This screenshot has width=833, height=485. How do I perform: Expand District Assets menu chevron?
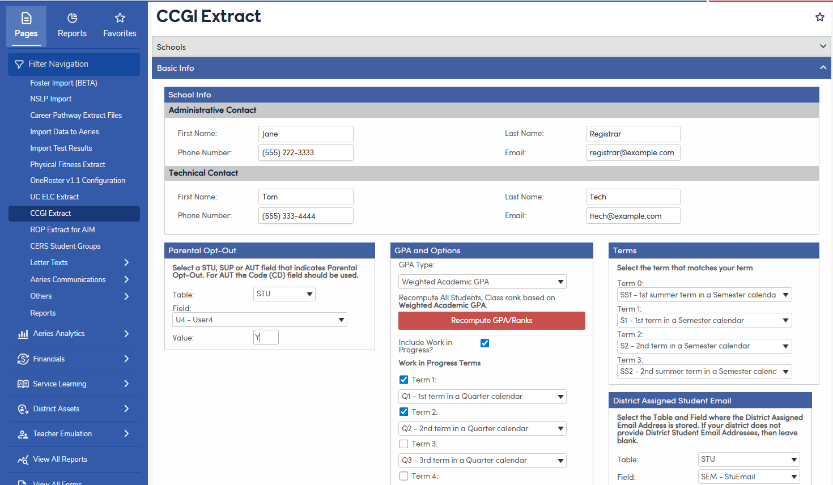click(126, 409)
